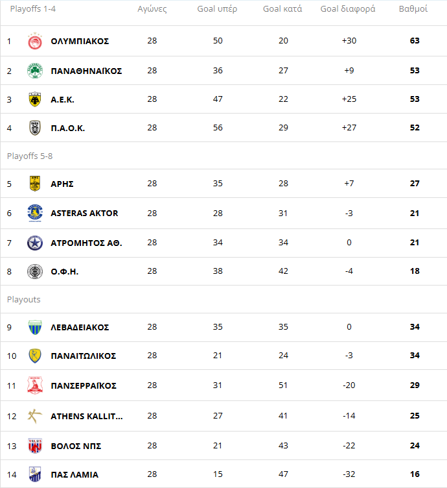Screen dimensions: 447x488
Task: Click the Athens Kallithea gold logo
Action: click(35, 416)
